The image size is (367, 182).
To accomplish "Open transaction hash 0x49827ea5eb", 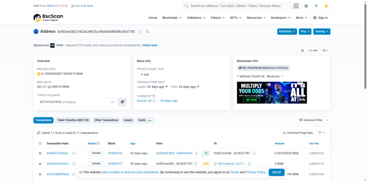I will (x=58, y=153).
